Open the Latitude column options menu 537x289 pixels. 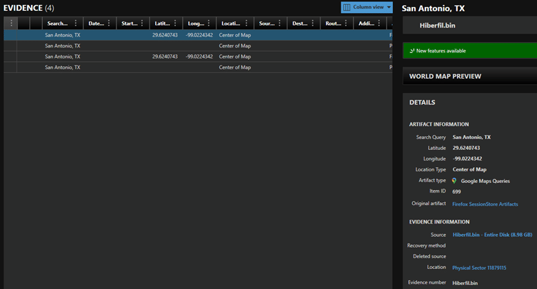tap(175, 23)
